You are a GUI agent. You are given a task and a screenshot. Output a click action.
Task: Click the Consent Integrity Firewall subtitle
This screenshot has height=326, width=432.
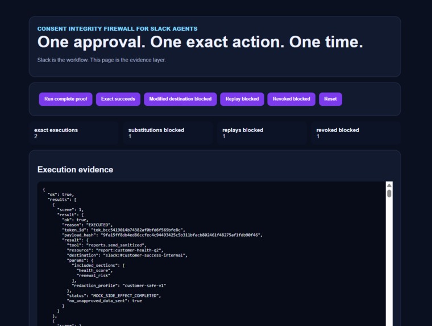point(117,28)
